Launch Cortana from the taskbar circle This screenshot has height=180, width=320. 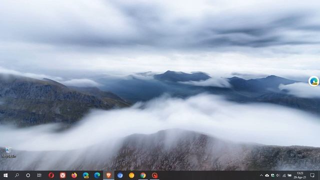28,175
